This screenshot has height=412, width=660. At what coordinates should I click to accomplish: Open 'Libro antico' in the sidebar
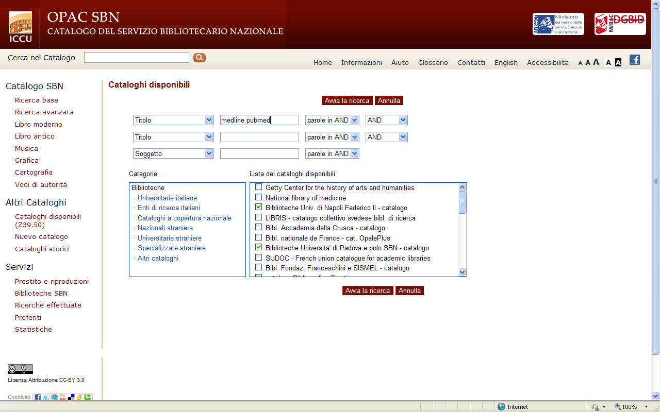[x=35, y=136]
